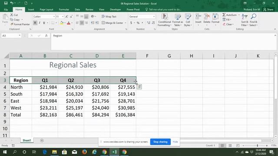Expand the Merge & Center dropdown arrow
The image size is (278, 156).
(x=126, y=23)
